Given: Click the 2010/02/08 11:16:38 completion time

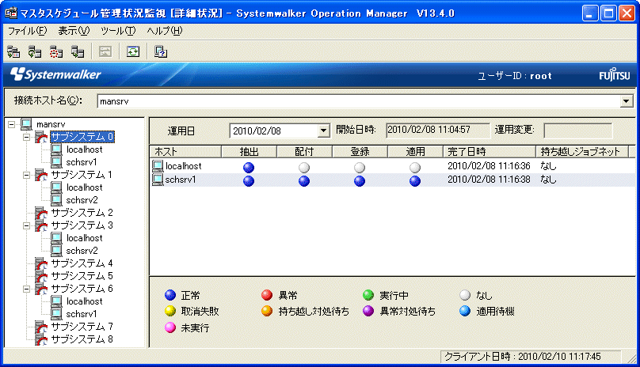Looking at the screenshot, I should (x=489, y=180).
